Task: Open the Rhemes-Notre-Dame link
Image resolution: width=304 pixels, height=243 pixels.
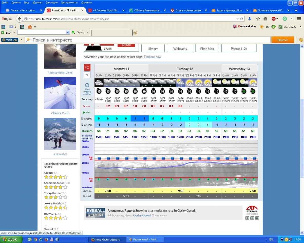Action: (x=60, y=73)
